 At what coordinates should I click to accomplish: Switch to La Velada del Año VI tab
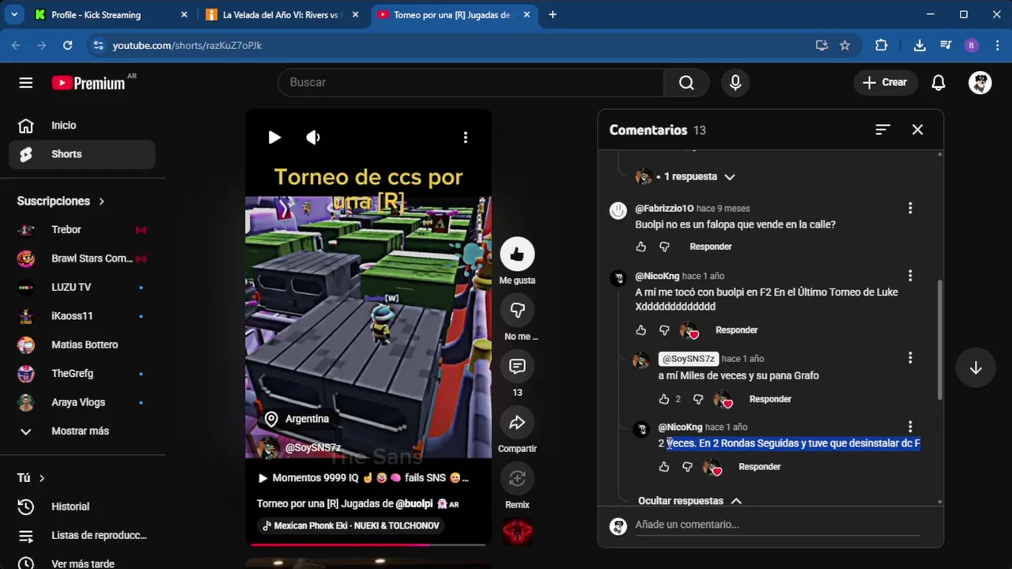pyautogui.click(x=282, y=14)
